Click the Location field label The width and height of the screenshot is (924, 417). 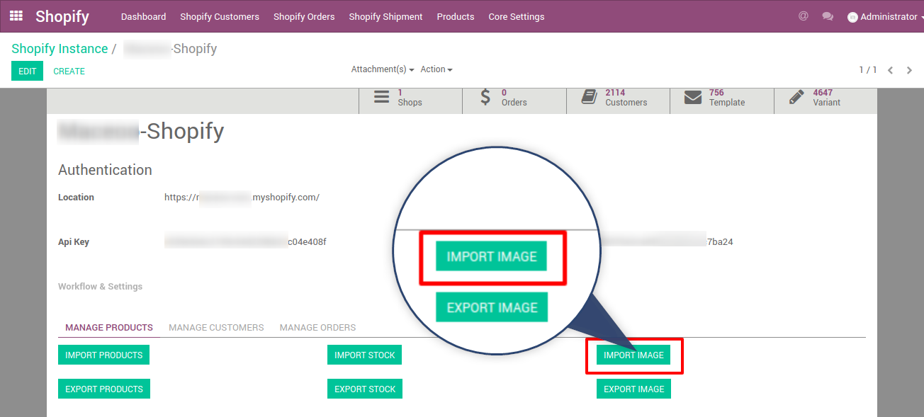76,198
